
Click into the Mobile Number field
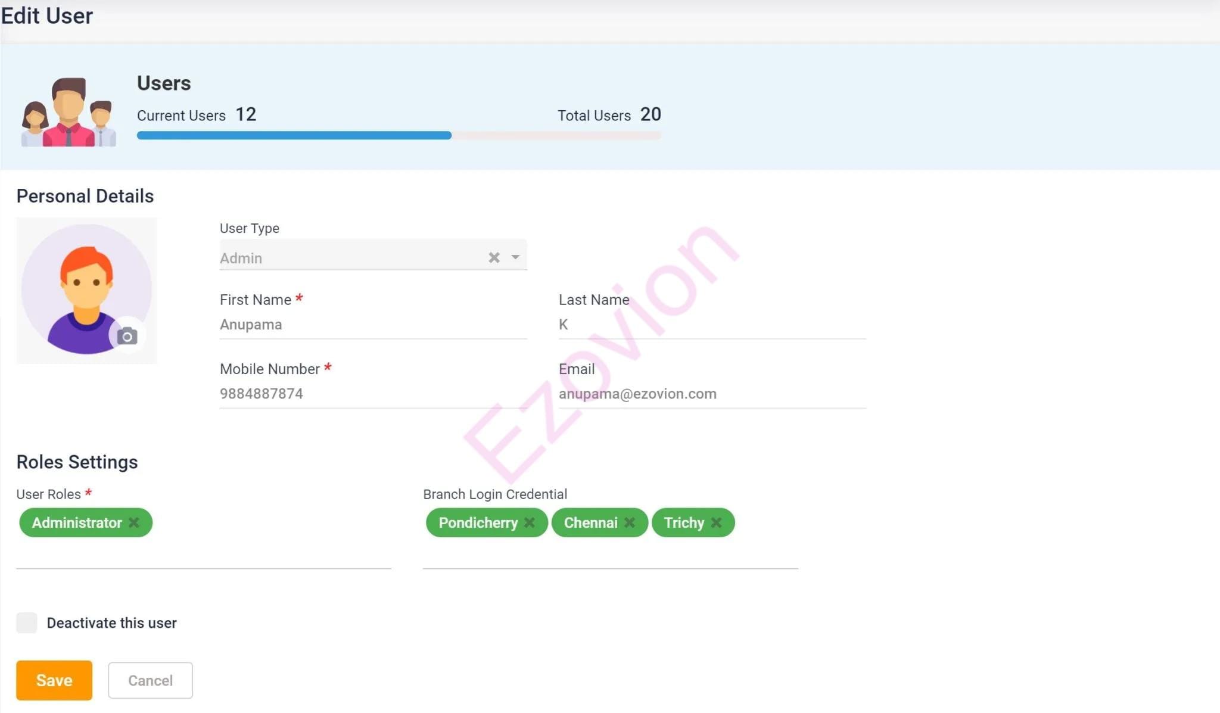point(372,394)
